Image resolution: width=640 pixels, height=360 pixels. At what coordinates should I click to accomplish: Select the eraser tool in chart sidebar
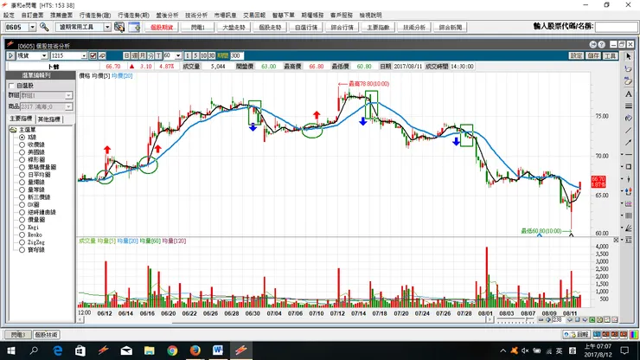pos(628,81)
